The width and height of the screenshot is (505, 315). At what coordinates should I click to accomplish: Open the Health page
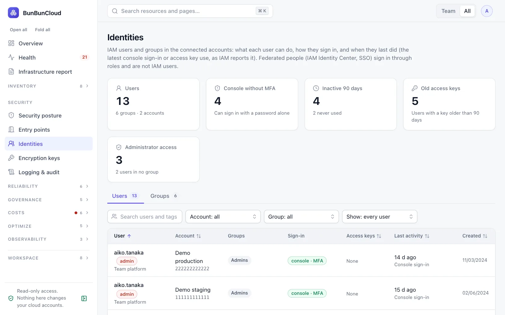coord(49,58)
